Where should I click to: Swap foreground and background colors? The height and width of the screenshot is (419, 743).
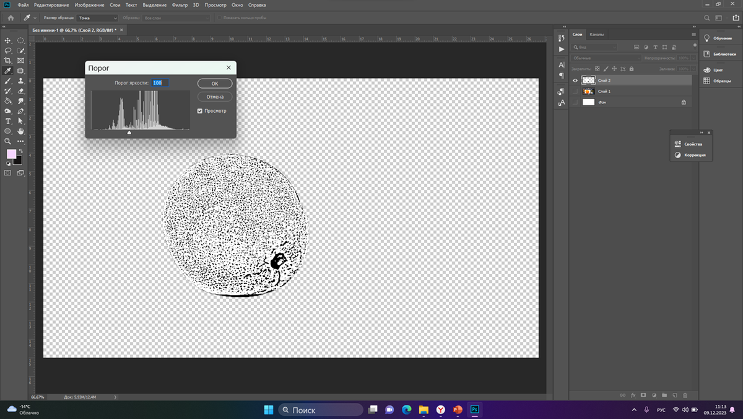pos(20,151)
